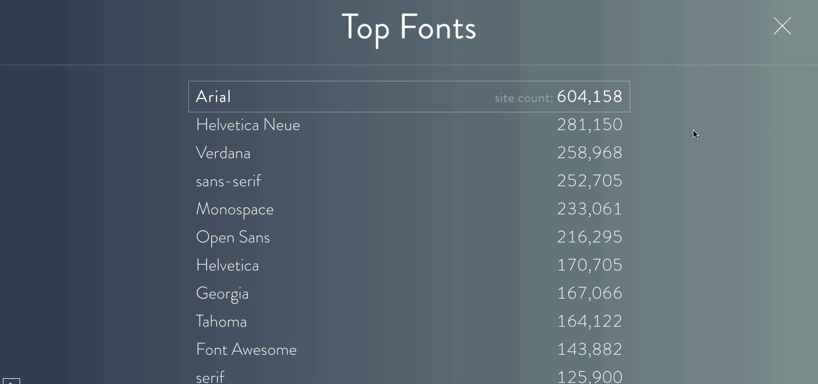Click the count value 281,150
Viewport: 818px width, 384px height.
(590, 125)
